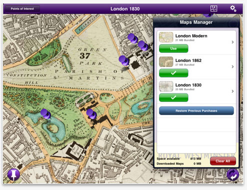Viewport: 247px width, 190px height.
Task: Click the red Clear All button
Action: [x=223, y=161]
